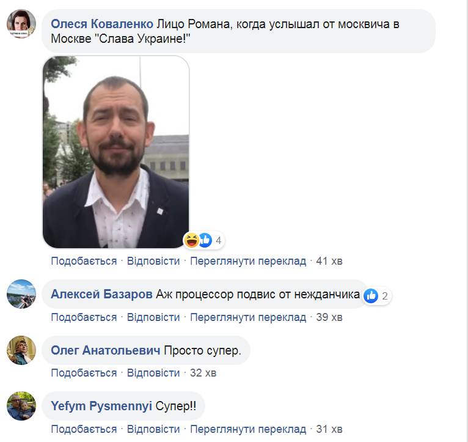This screenshot has width=468, height=442.
Task: Click the laughing reaction emoji on photo comment
Action: click(192, 240)
